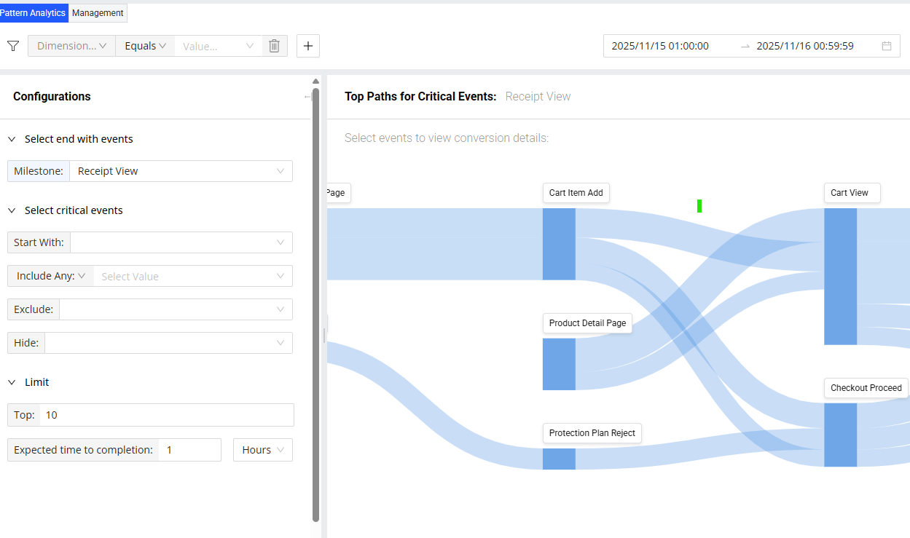Click the Cart Item Add node label

click(x=576, y=193)
